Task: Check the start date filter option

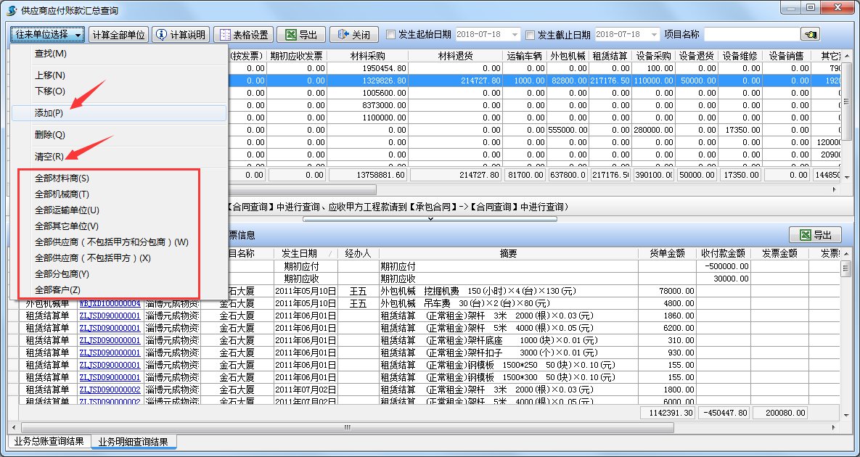Action: coord(390,33)
